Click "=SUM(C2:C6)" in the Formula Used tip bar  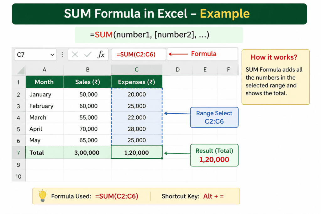[x=117, y=196]
